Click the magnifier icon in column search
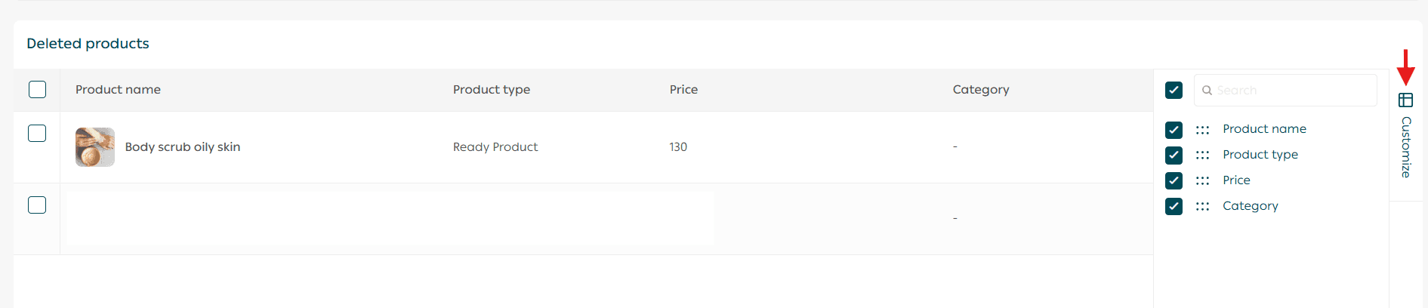The height and width of the screenshot is (308, 1428). [1207, 91]
